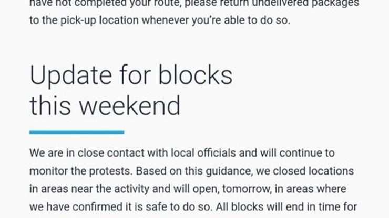Click the "Update for blocks" heading line
389x218 pixels.
[131, 75]
